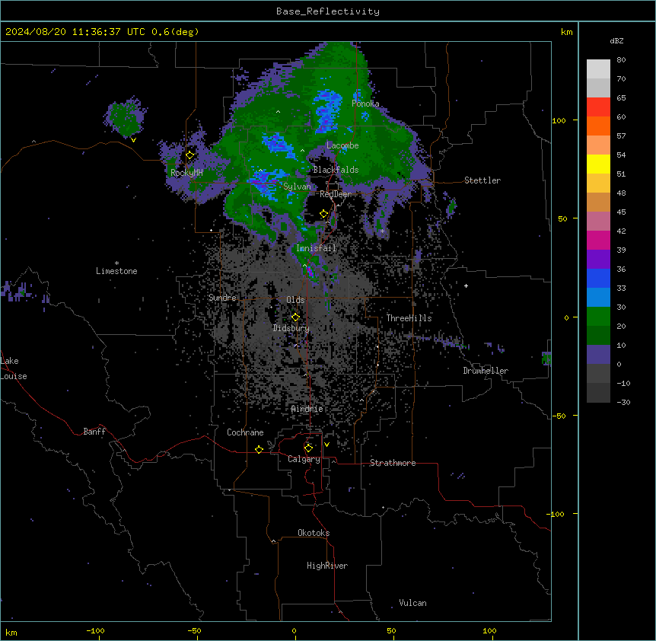Click the yellow diamond marker near RockyMH
Image resolution: width=656 pixels, height=641 pixels.
coord(189,155)
